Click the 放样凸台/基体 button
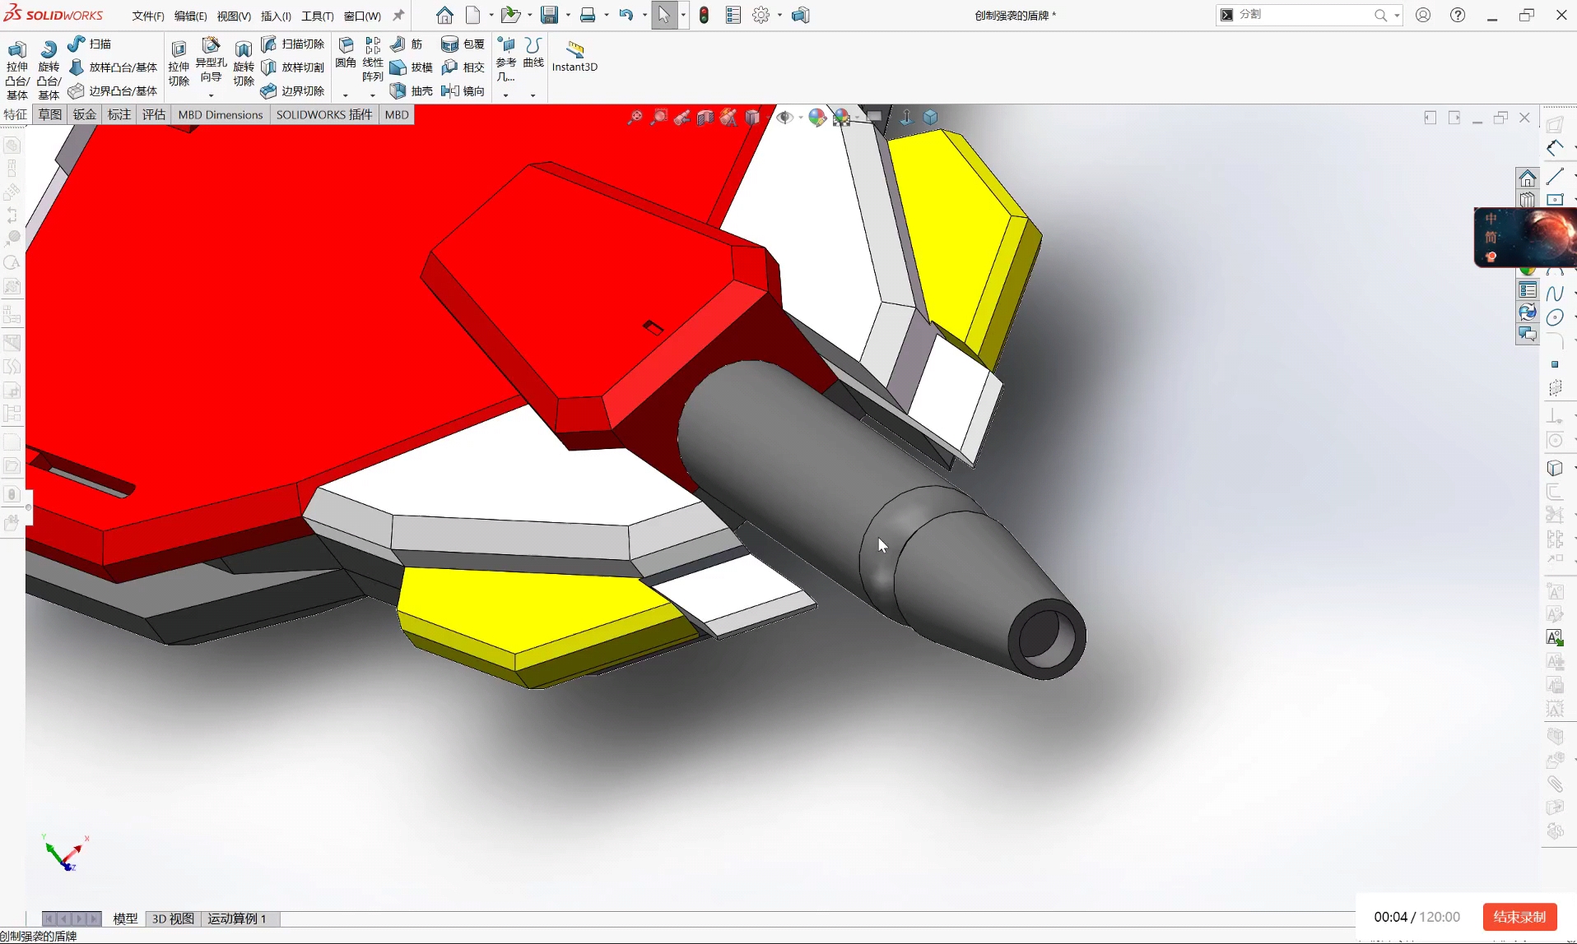 (114, 67)
